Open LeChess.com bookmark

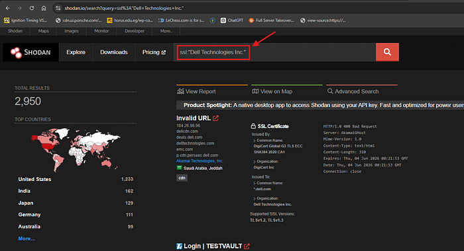click(182, 20)
